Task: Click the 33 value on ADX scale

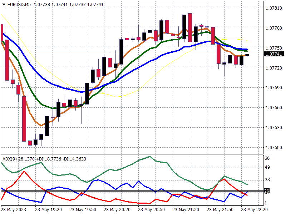Action: coord(267,179)
